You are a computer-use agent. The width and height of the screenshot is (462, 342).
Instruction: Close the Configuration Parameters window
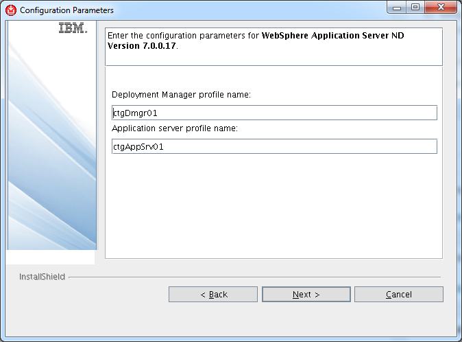click(x=441, y=7)
